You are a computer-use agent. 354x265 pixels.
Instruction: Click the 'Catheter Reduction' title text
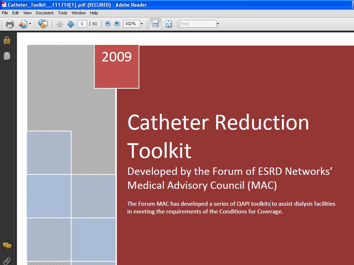click(218, 122)
